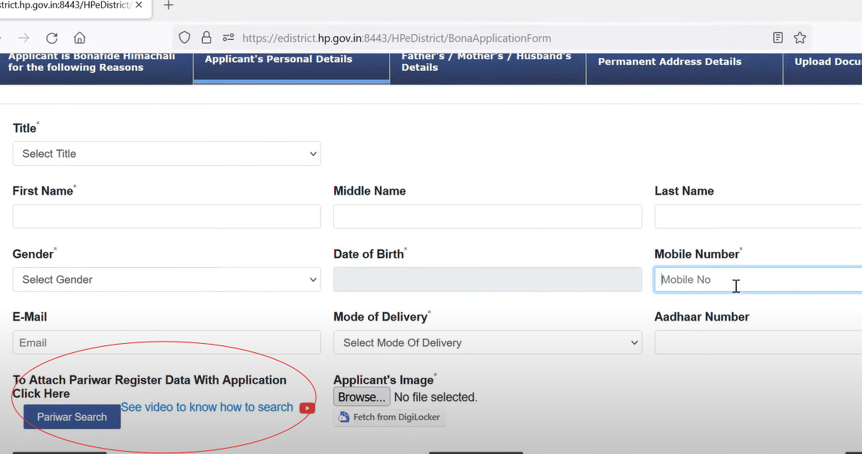Open the Select Title dropdown
Screen dimensions: 862x454
[x=166, y=153]
